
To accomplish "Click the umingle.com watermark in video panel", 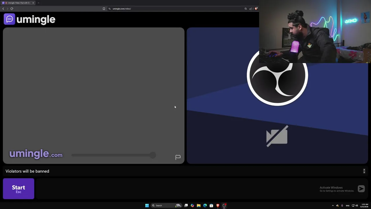I will pyautogui.click(x=36, y=154).
